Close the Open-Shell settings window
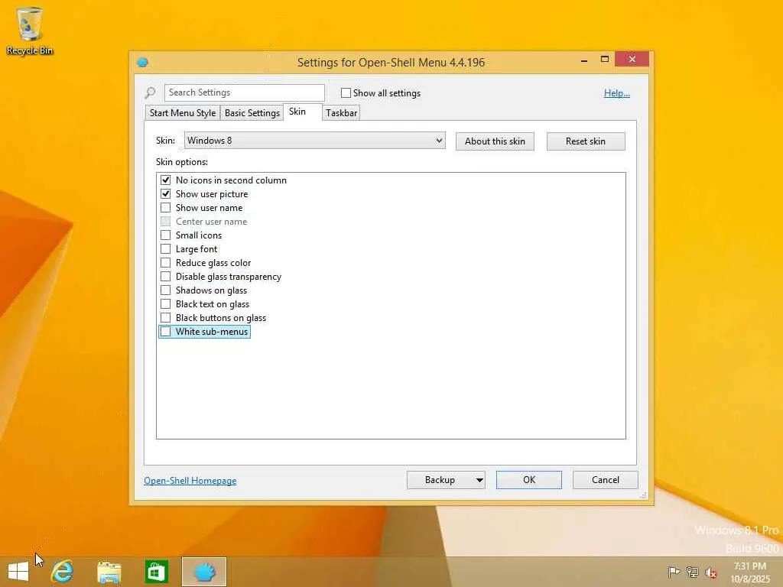Viewport: 783px width, 587px height. point(632,59)
